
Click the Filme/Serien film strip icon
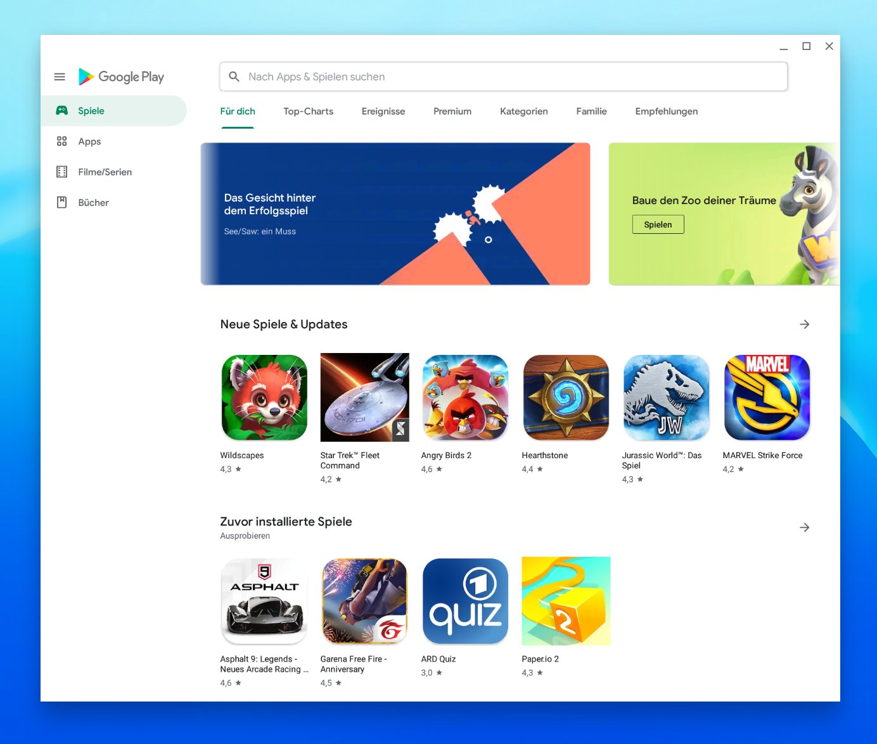61,172
